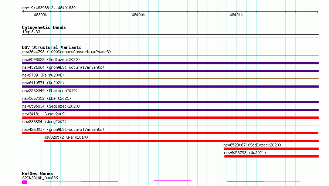Select variant nsv6053793 (Wu2021) label

[245, 153]
